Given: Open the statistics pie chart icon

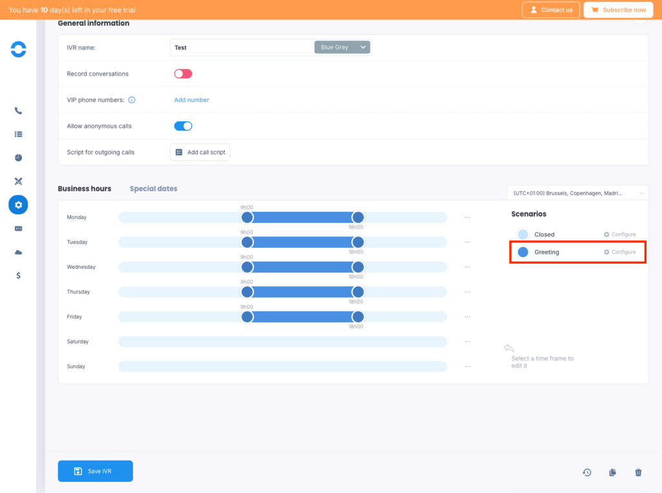Looking at the screenshot, I should click(x=18, y=158).
